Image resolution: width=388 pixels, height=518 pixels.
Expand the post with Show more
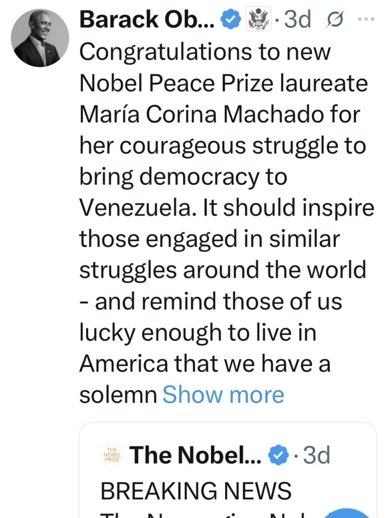coord(223,395)
